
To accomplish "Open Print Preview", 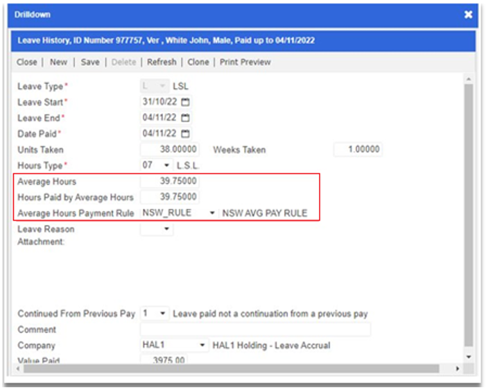I will coord(245,62).
